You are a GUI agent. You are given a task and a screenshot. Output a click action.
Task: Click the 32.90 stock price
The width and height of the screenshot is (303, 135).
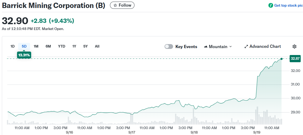[x=15, y=21]
